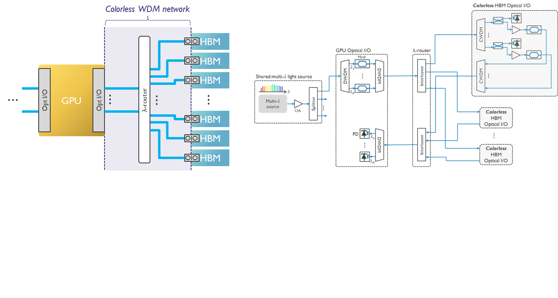Click the 'OA' label under the amplifier
The width and height of the screenshot is (558, 298).
pyautogui.click(x=298, y=111)
